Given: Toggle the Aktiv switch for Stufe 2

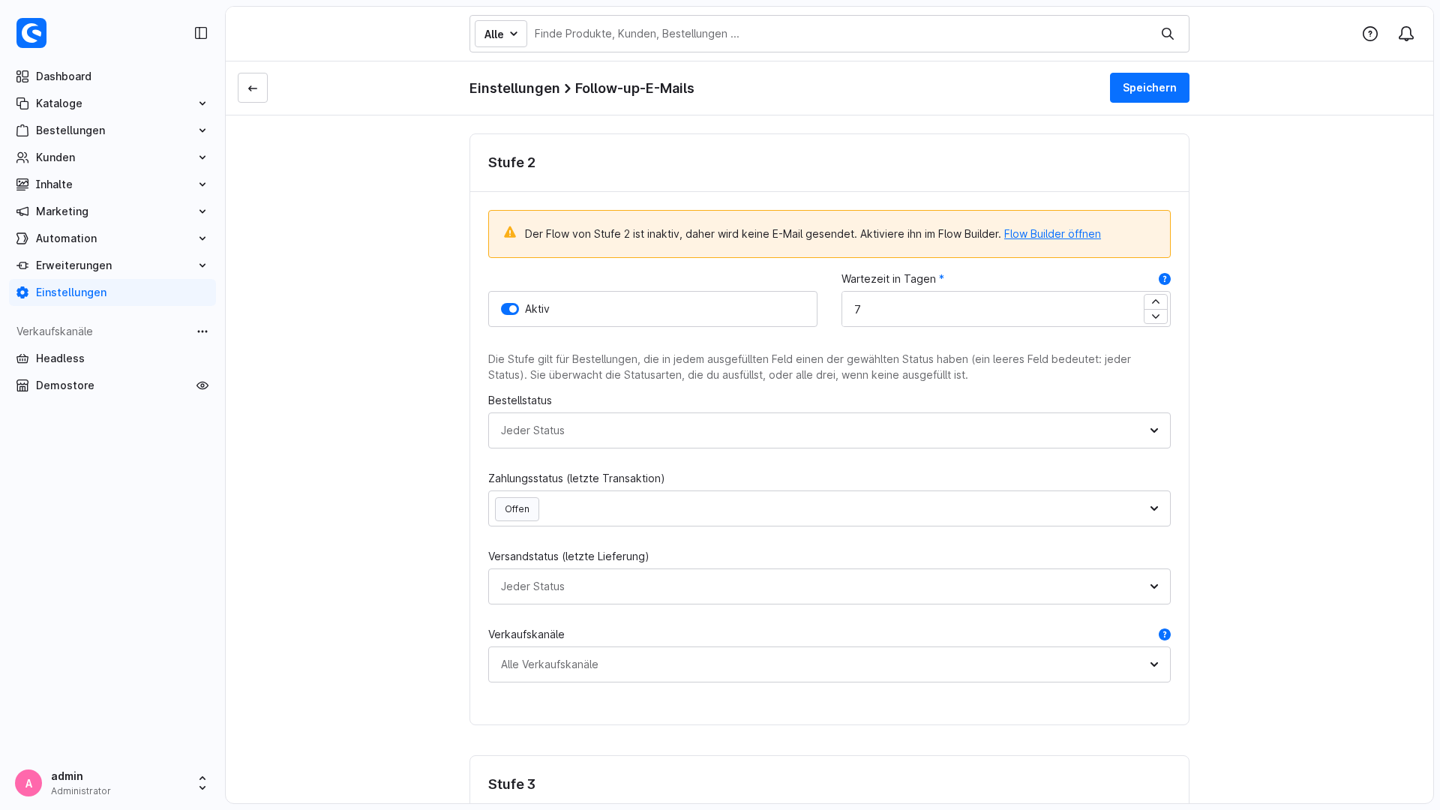Looking at the screenshot, I should [510, 309].
